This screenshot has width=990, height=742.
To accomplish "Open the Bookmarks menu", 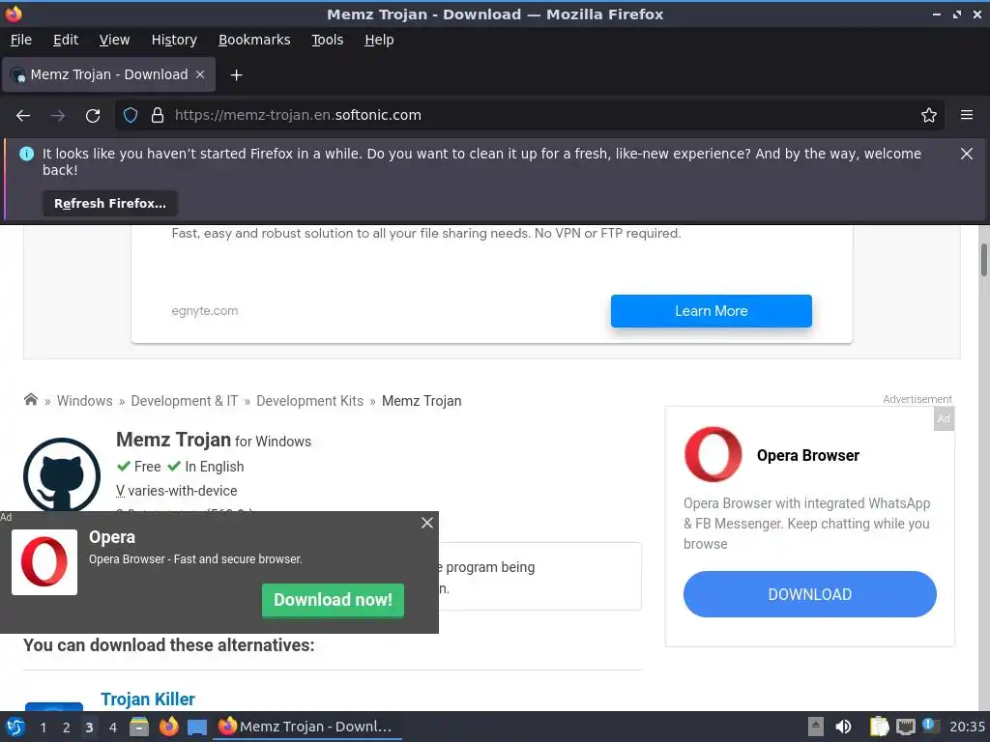I will click(x=254, y=40).
